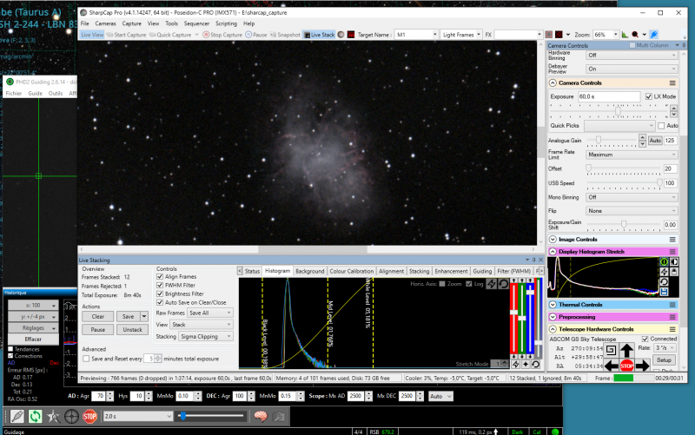695x435 pixels.
Task: Switch to the Colour Calibration tab
Action: [x=352, y=271]
